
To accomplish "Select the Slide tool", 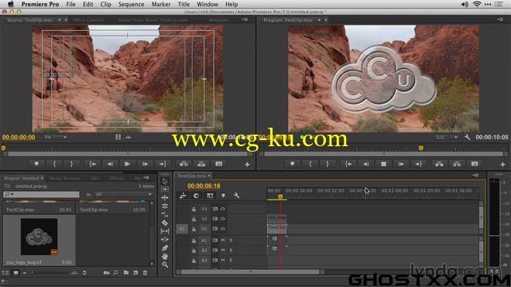I will 165,240.
